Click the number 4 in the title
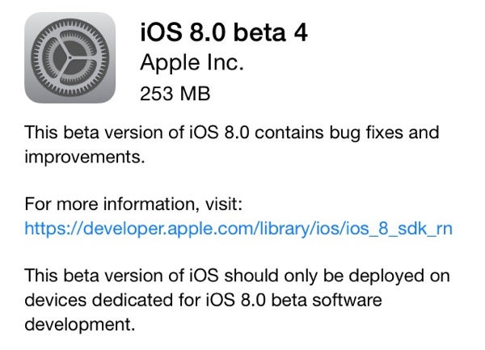Viewport: 485px width, 350px height. 301,32
